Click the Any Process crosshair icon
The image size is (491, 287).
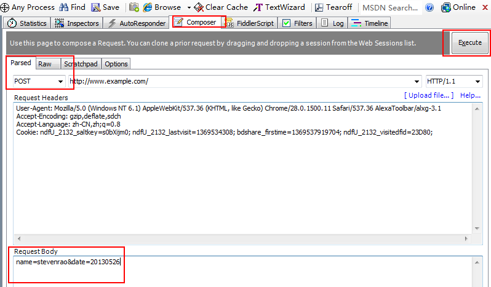click(5, 7)
